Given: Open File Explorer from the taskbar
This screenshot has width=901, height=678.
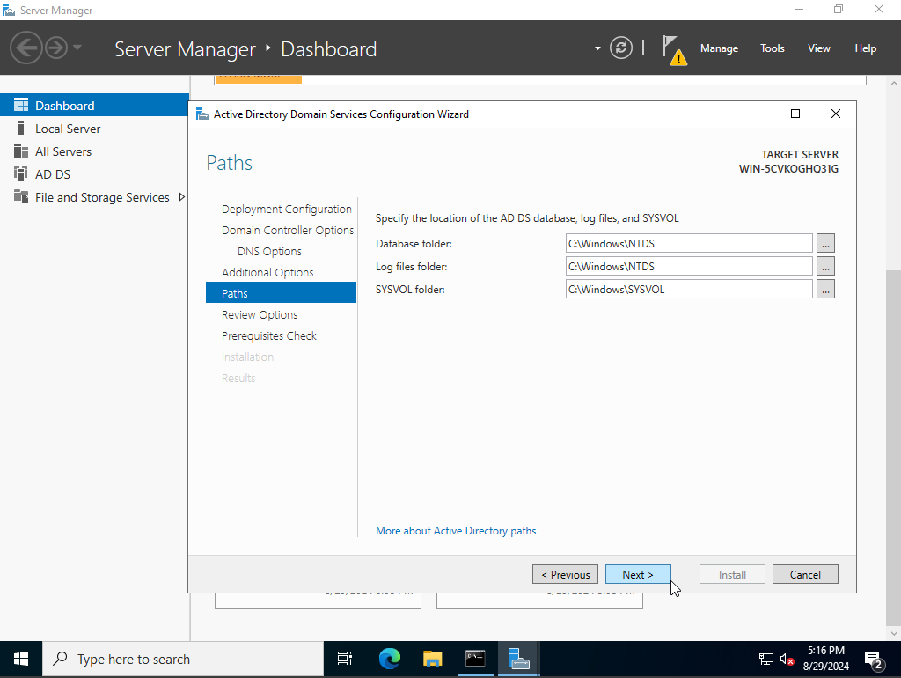Looking at the screenshot, I should tap(432, 659).
